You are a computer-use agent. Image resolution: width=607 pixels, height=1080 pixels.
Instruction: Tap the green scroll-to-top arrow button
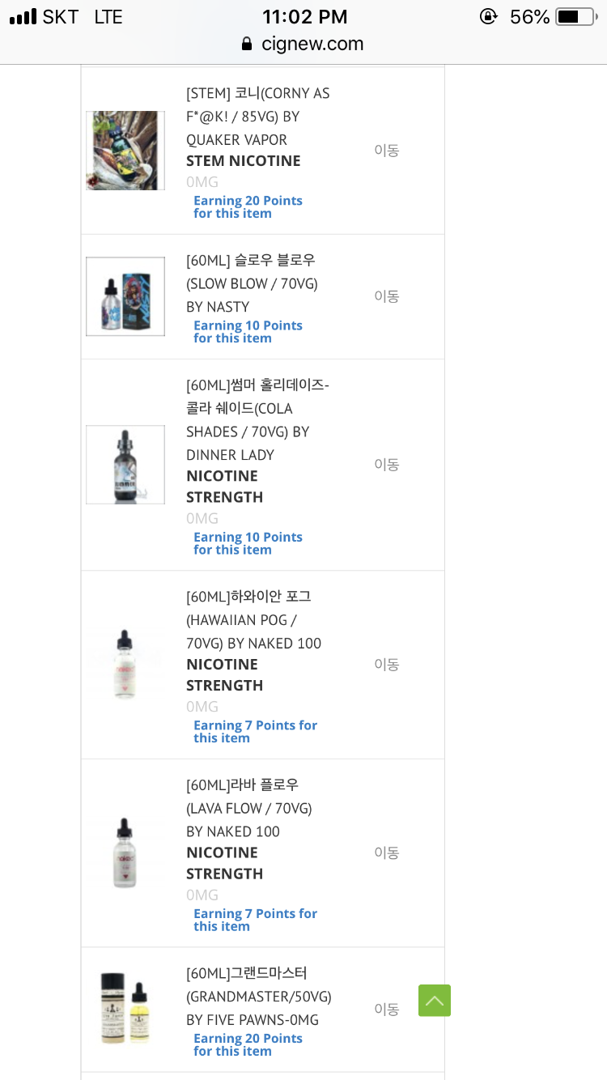coord(435,1001)
